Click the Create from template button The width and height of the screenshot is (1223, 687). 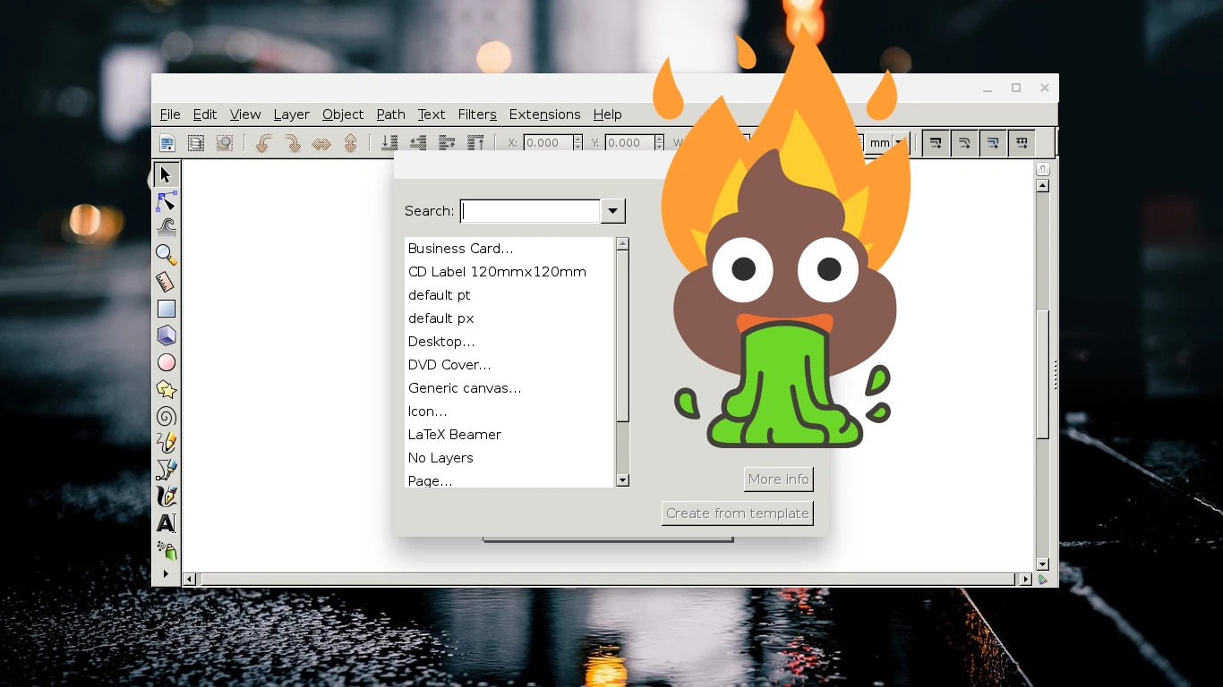click(737, 513)
